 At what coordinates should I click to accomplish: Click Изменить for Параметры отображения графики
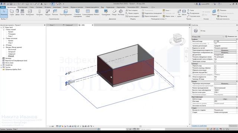tap(225, 52)
